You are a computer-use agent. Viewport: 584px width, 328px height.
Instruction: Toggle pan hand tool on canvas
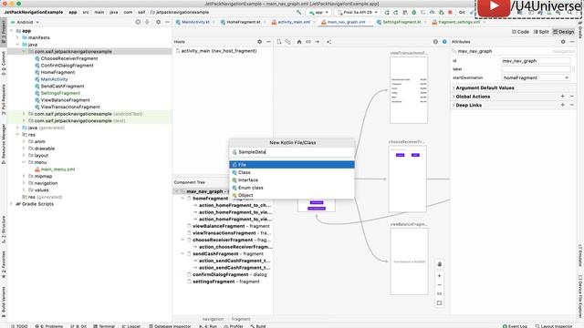[440, 264]
